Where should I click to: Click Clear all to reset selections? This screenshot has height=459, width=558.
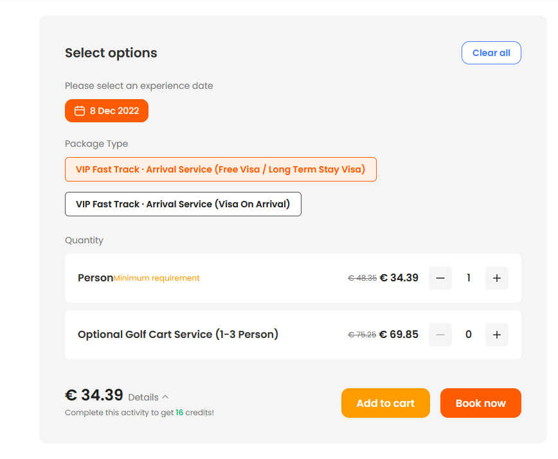pyautogui.click(x=491, y=53)
